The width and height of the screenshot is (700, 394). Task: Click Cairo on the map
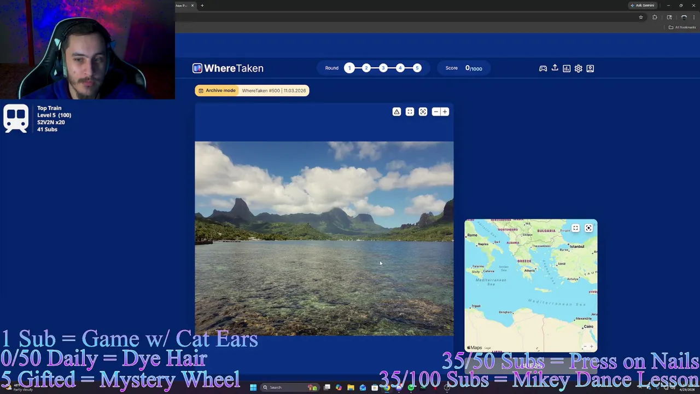tap(588, 326)
